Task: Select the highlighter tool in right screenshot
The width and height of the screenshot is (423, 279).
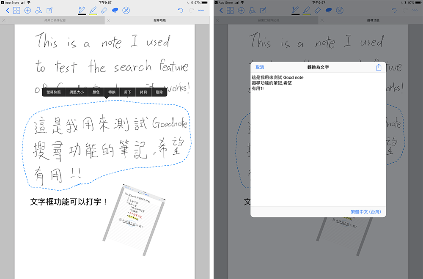Action: click(307, 10)
